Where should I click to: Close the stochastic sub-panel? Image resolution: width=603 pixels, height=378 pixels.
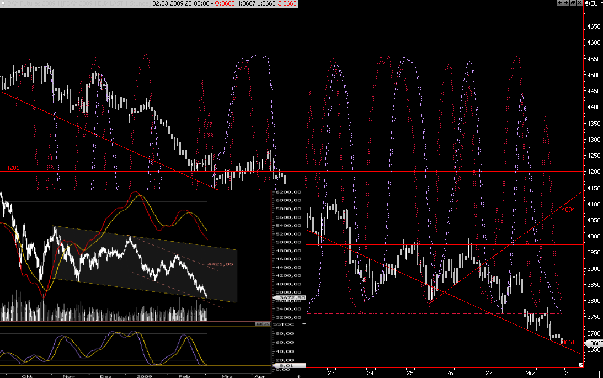coord(266,324)
